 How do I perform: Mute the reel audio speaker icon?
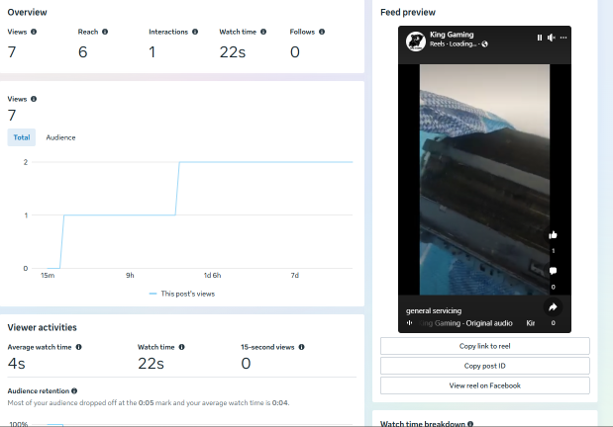[552, 38]
